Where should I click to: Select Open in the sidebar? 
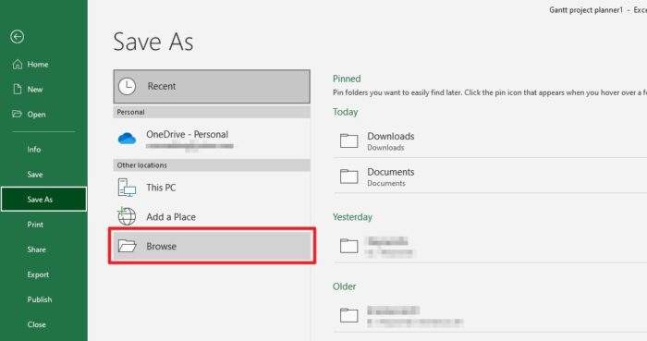tap(43, 115)
